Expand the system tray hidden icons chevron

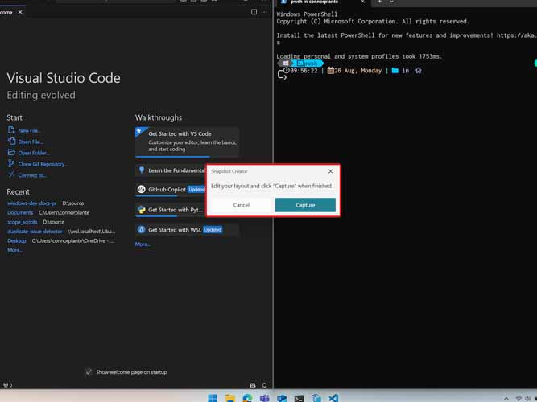click(506, 398)
